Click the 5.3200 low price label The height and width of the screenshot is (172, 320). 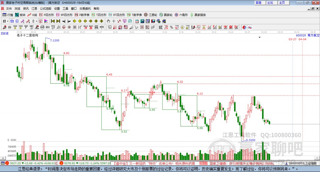point(251,140)
